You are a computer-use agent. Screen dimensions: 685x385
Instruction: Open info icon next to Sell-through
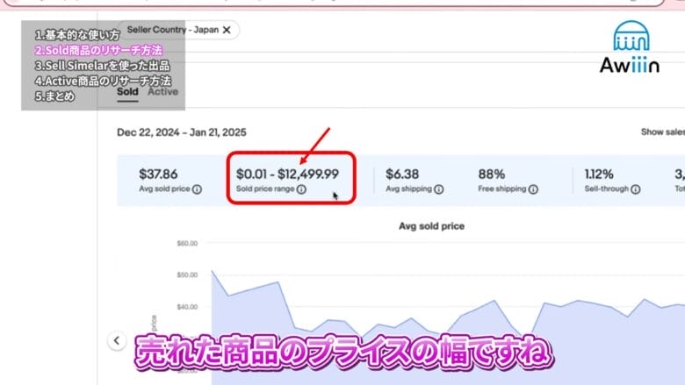pos(636,189)
